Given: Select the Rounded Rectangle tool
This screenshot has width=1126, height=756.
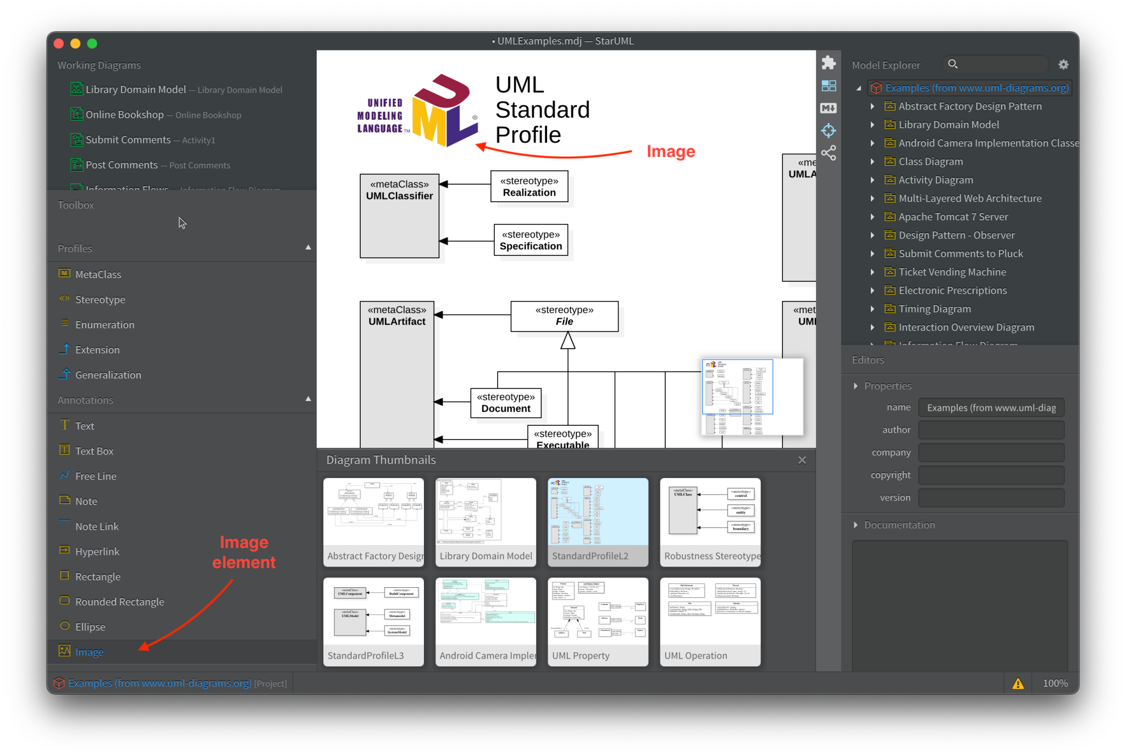Looking at the screenshot, I should [x=120, y=601].
